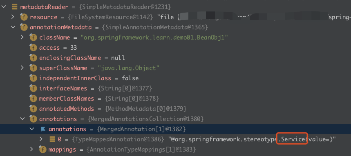Select the independentInnerClass = false row
Image resolution: width=351 pixels, height=156 pixels.
tap(176, 78)
